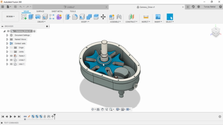
Task: Toggle Joints folder visibility
Action: (x=11, y=52)
